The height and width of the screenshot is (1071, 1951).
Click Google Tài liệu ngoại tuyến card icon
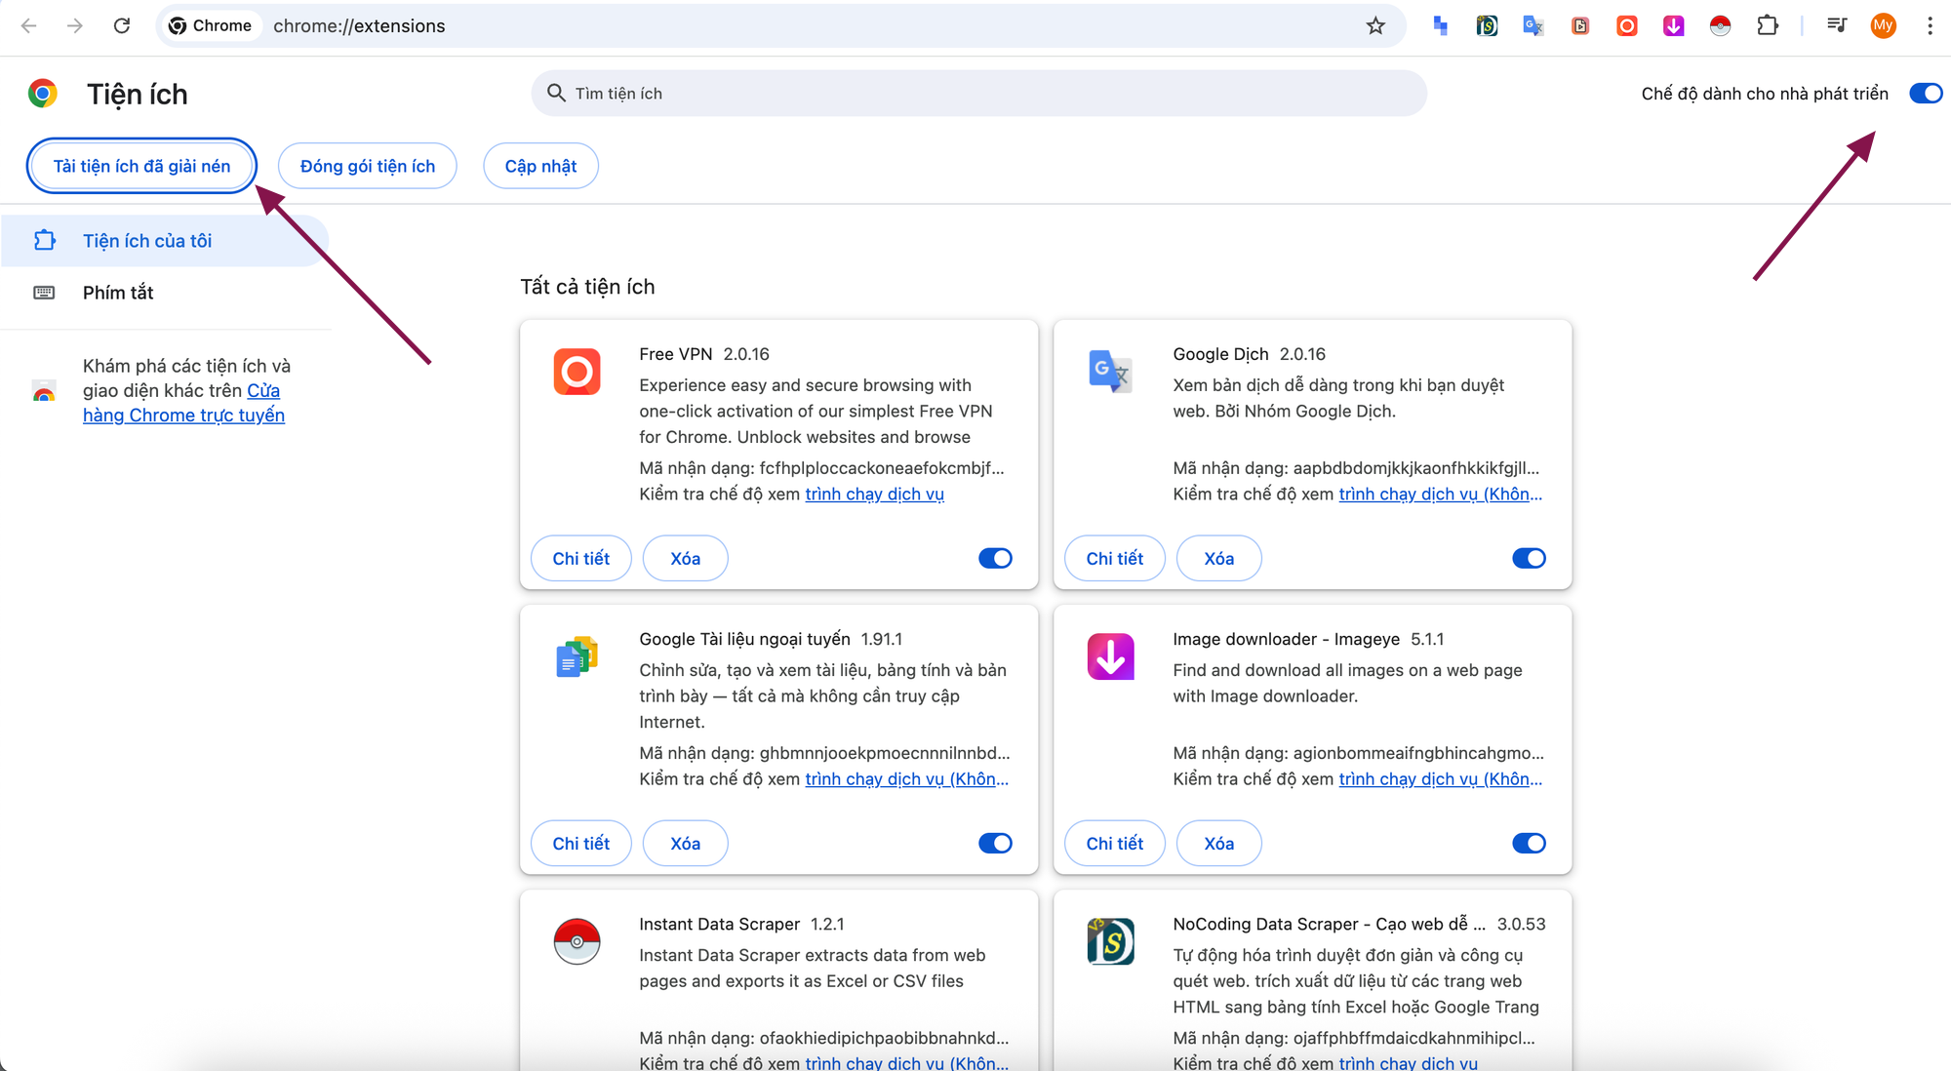[577, 656]
